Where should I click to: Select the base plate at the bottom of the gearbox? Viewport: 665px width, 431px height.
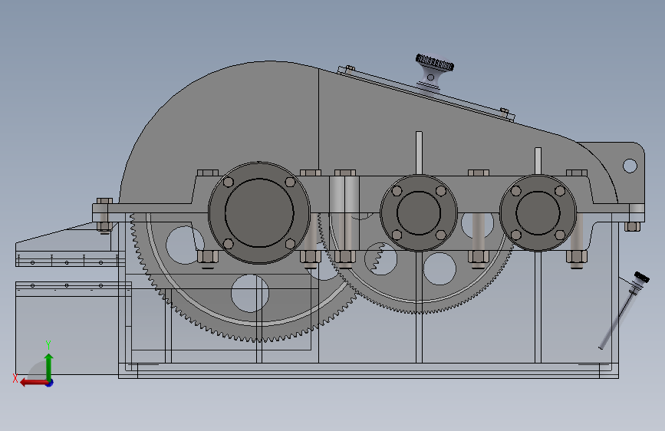368,370
